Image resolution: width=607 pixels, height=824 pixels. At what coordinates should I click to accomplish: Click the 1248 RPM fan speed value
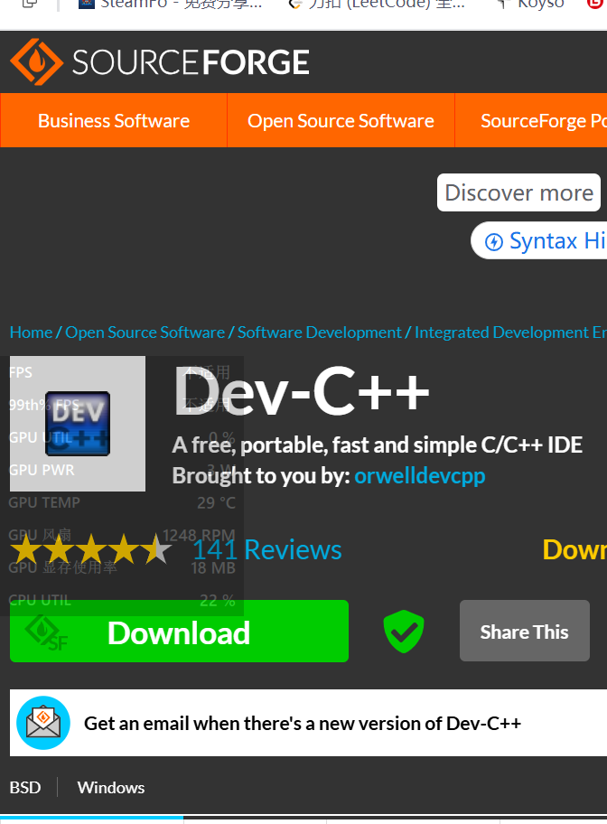tap(199, 535)
